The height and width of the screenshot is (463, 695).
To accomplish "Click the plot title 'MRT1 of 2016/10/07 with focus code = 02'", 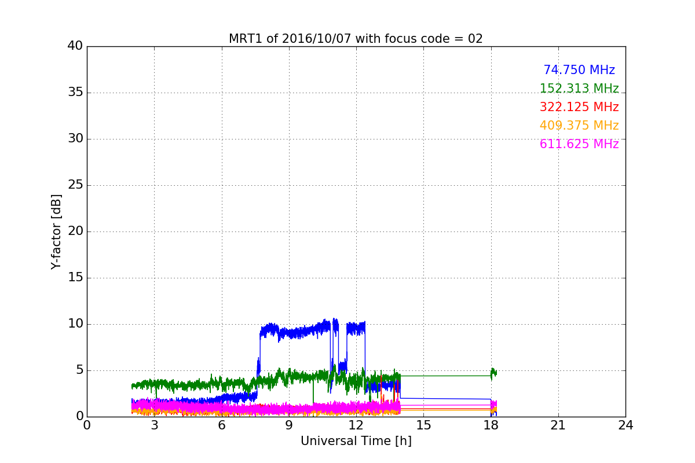I will pyautogui.click(x=356, y=39).
